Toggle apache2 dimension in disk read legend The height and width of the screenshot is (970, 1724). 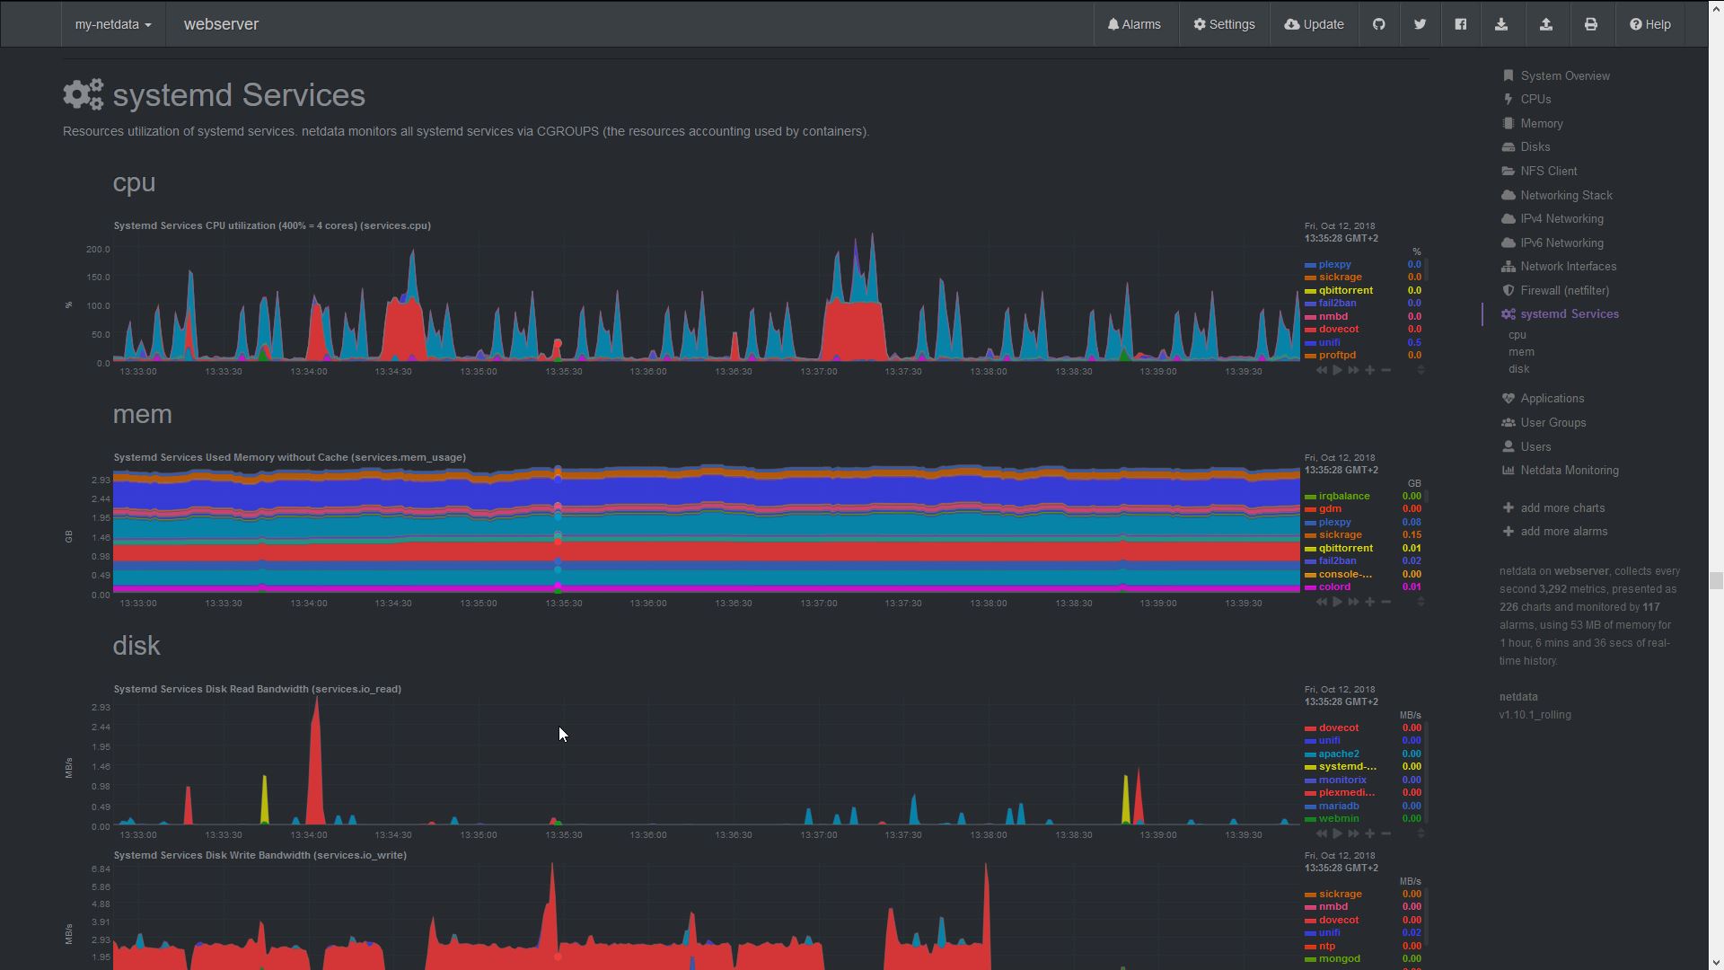click(1338, 754)
